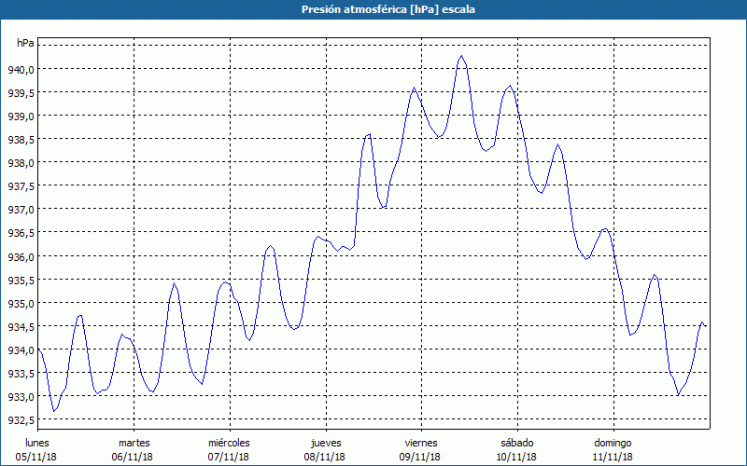Click the 'sábado' day label
747x466 pixels.
pos(517,443)
